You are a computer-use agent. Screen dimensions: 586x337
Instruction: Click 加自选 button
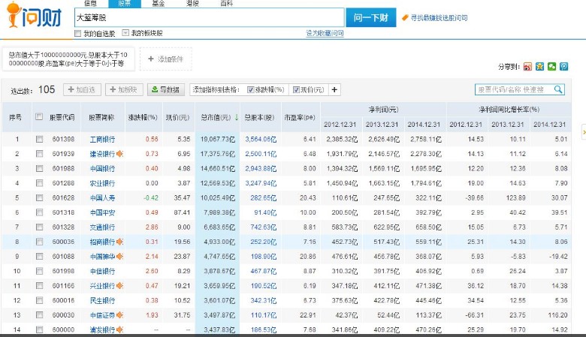click(82, 89)
